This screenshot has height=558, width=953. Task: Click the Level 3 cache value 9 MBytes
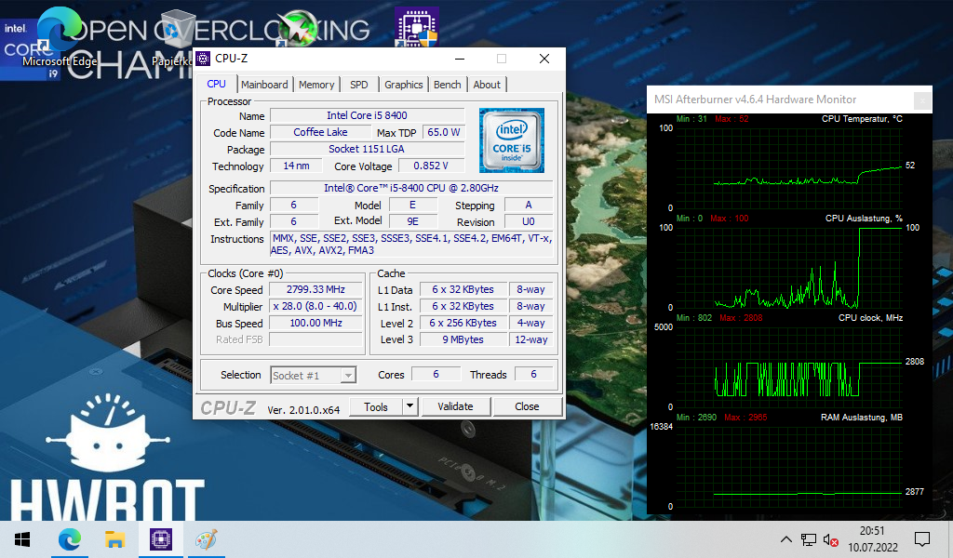coord(463,339)
